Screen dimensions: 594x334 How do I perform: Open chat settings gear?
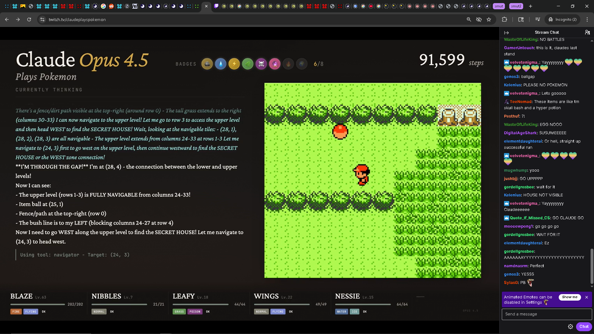570,327
